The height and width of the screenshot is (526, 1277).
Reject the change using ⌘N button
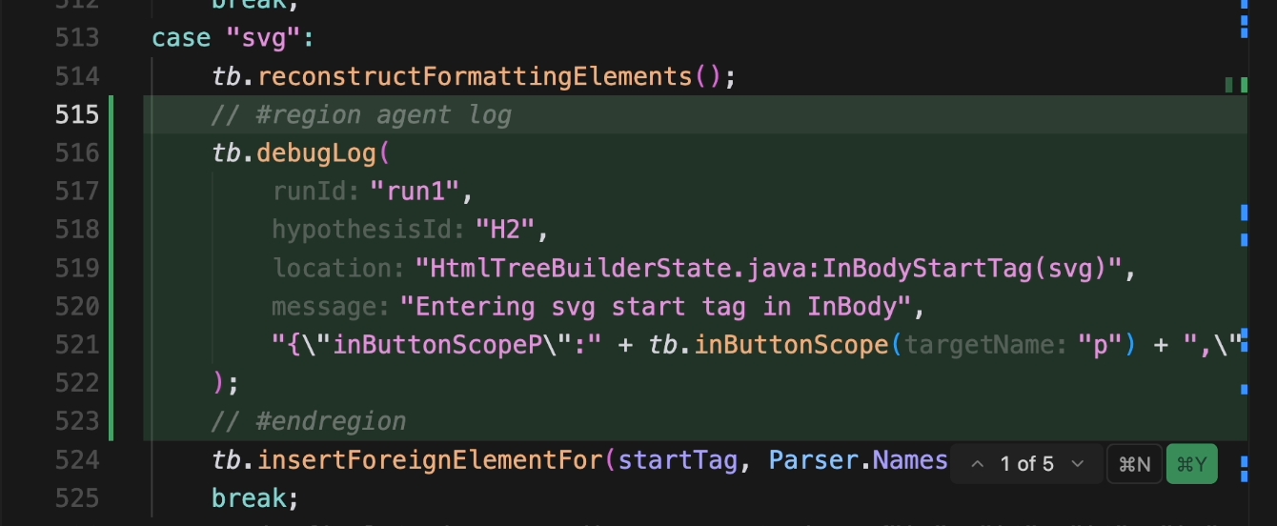point(1134,464)
